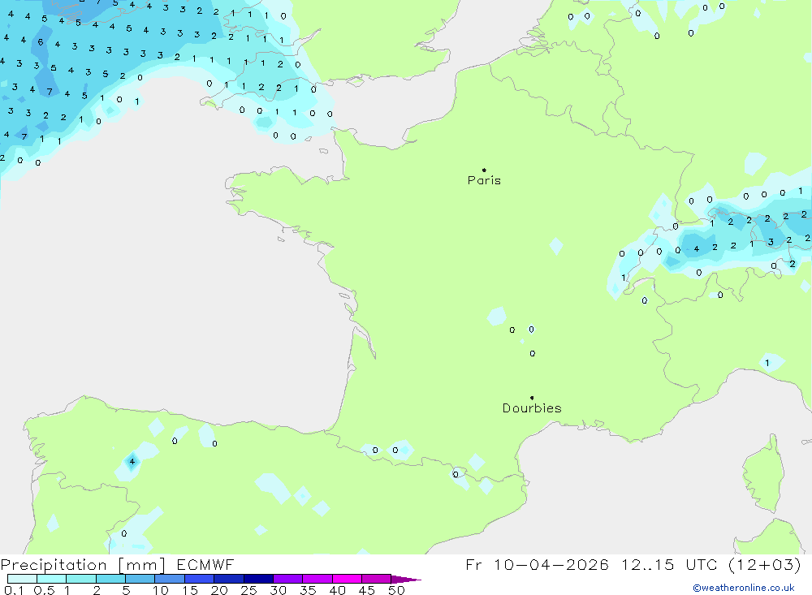The height and width of the screenshot is (595, 812).
Task: Pick the 5 to 10 legend swatch
Action: click(140, 579)
